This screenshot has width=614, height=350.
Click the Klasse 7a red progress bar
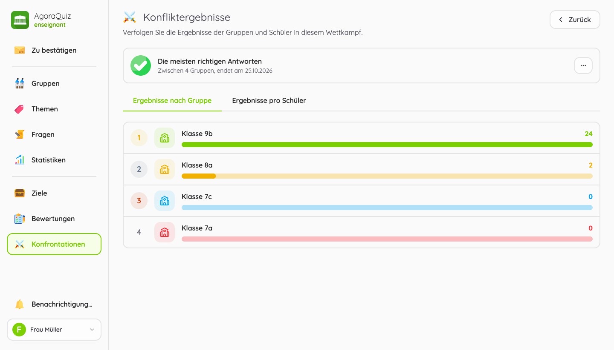387,239
